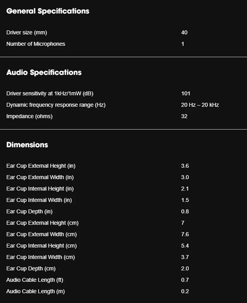Click the Audio Specifications heading
The width and height of the screenshot is (247, 303).
pyautogui.click(x=44, y=72)
